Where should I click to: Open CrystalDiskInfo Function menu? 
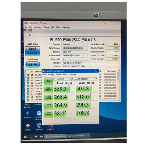click(x=38, y=27)
